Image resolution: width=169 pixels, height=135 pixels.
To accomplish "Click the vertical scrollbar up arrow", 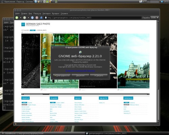I will click(158, 21).
